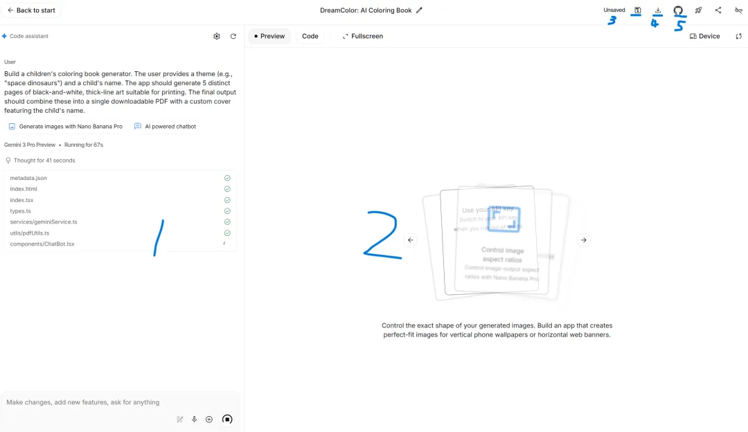The width and height of the screenshot is (748, 432).
Task: Click the Back to start button
Action: tap(31, 10)
